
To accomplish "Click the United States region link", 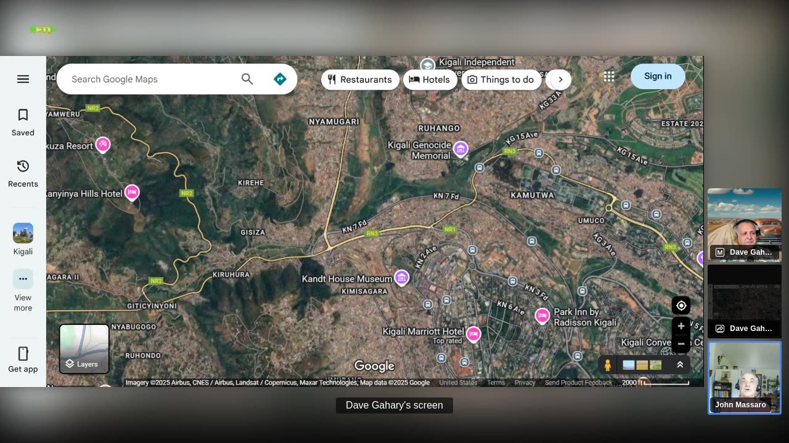I will [458, 383].
